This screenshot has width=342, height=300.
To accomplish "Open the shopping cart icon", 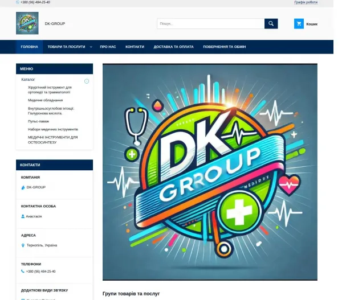I will coord(299,23).
